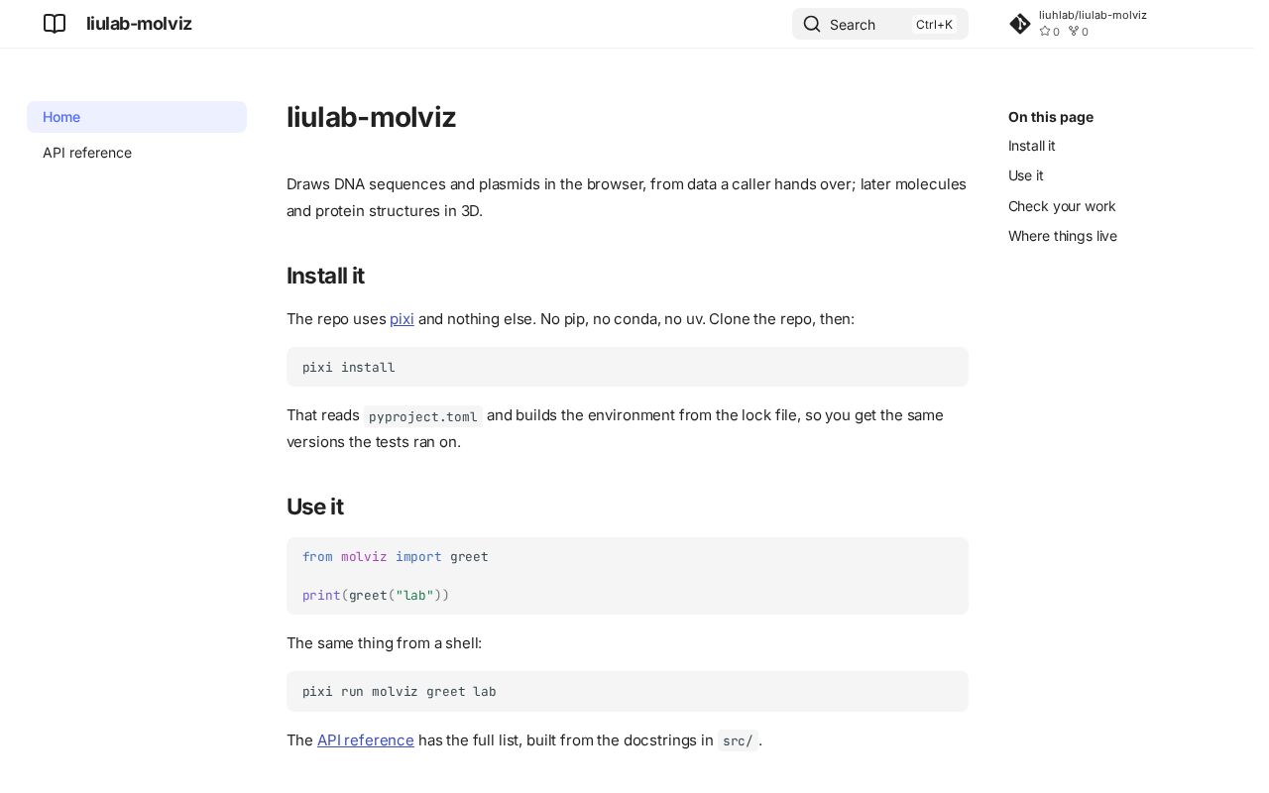
Task: Click the 'from molviz import greet' code line
Action: click(396, 557)
